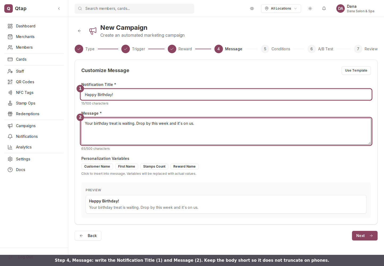Image resolution: width=384 pixels, height=266 pixels.
Task: Open Analytics chart icon
Action: [10, 147]
